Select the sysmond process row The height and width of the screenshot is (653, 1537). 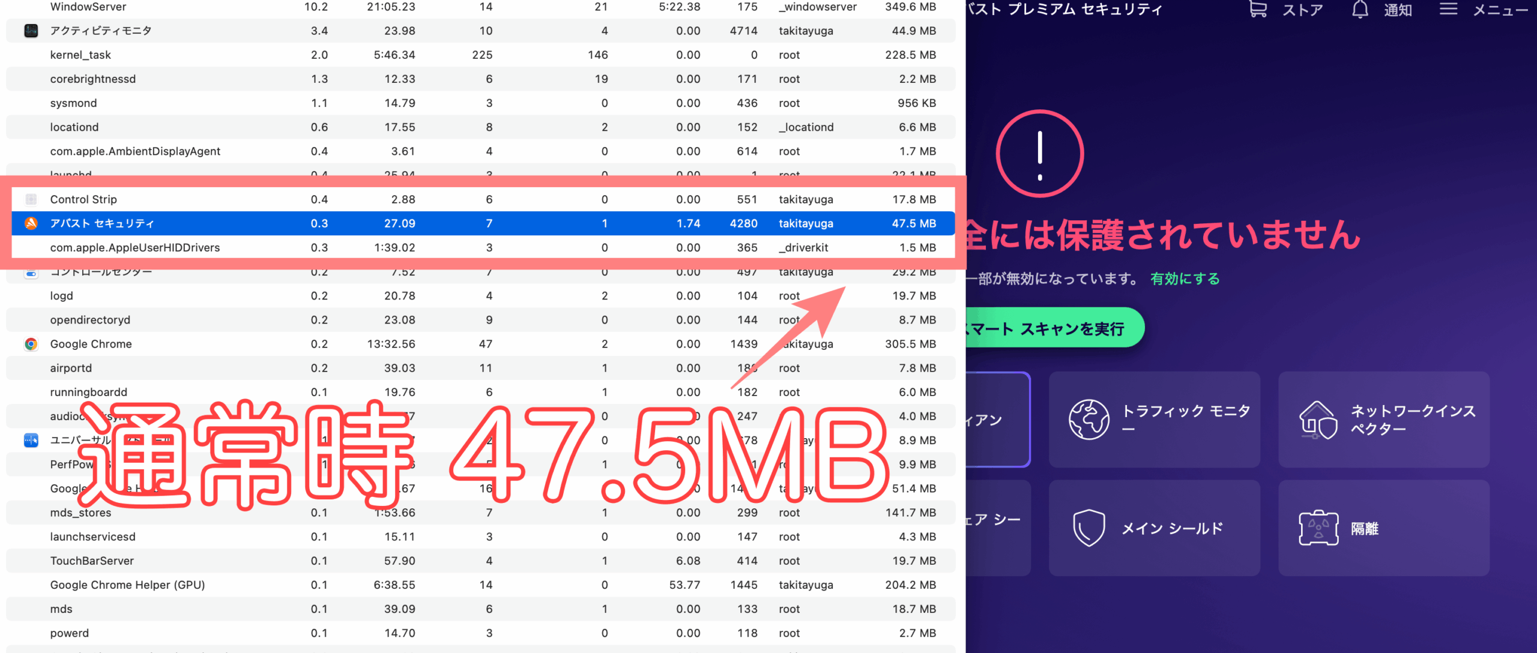coord(480,103)
